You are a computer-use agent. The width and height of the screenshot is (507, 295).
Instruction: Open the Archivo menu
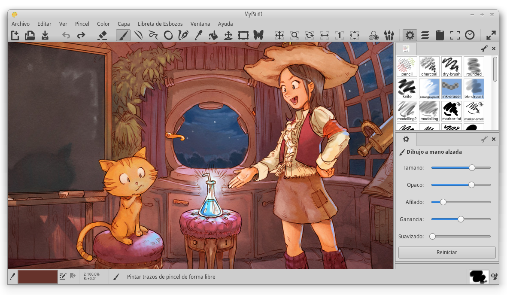coord(20,24)
